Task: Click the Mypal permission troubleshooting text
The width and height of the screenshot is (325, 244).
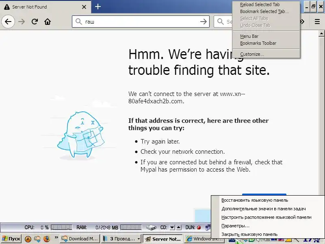Action: [x=211, y=166]
